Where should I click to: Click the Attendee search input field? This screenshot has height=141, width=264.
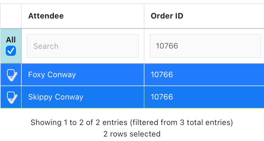(83, 46)
